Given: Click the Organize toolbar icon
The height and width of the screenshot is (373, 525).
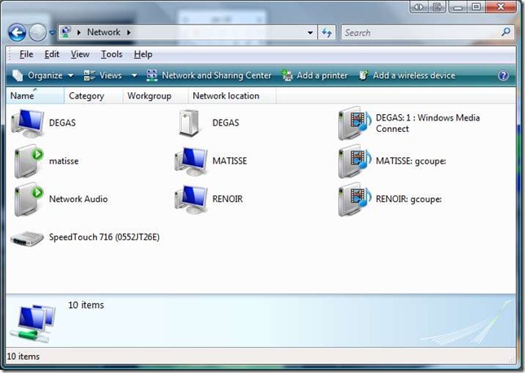Looking at the screenshot, I should (17, 76).
